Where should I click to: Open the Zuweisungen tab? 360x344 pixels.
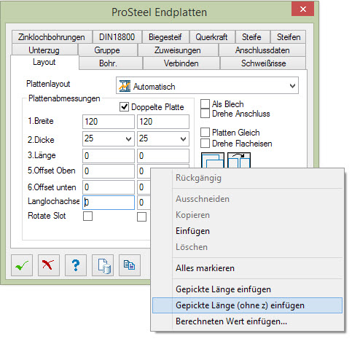178,50
